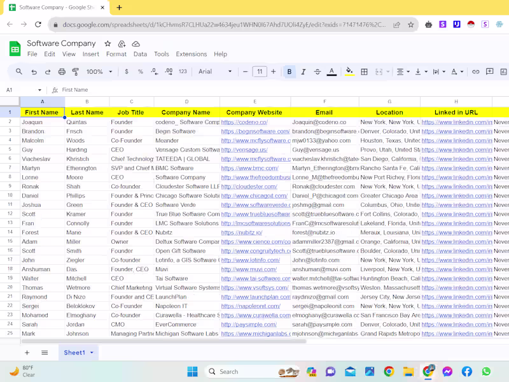This screenshot has height=382, width=509.
Task: Star the Software Company document
Action: click(x=108, y=43)
